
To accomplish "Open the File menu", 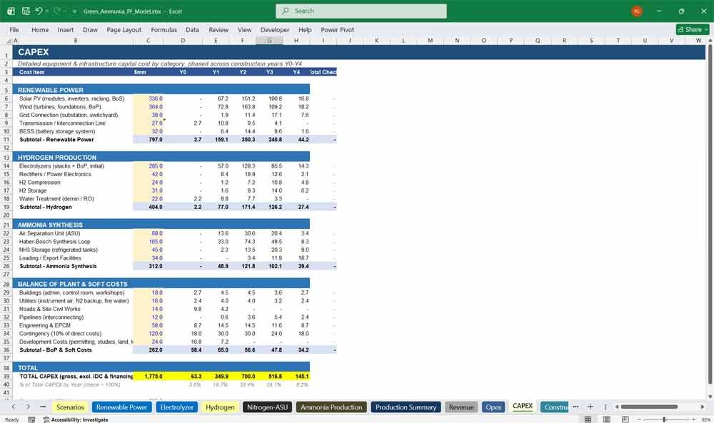I will 14,29.
